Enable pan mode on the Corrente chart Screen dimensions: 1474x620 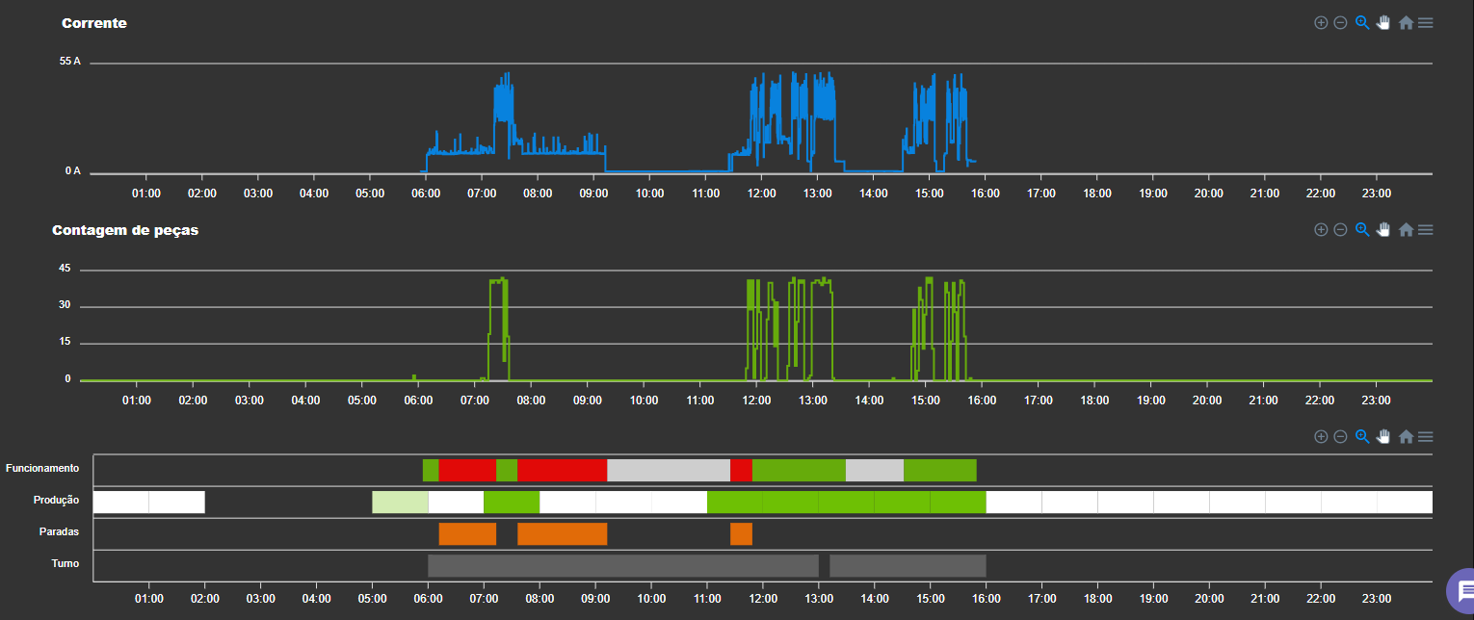click(1383, 22)
